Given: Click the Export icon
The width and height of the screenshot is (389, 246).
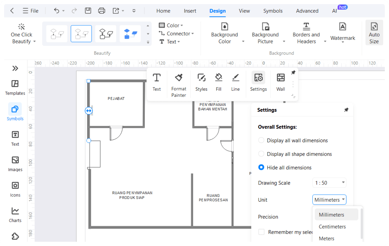Looking at the screenshot, I should 116,11.
